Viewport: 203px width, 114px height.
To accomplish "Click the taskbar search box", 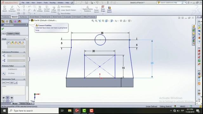I will 33,111.
